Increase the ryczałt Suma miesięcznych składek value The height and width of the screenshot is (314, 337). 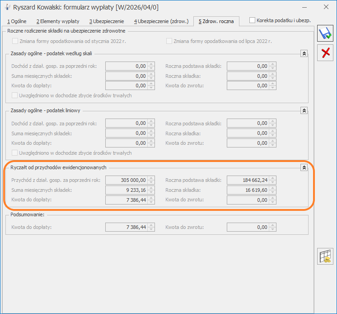(x=151, y=188)
